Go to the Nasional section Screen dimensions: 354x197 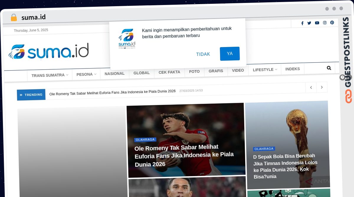(114, 74)
